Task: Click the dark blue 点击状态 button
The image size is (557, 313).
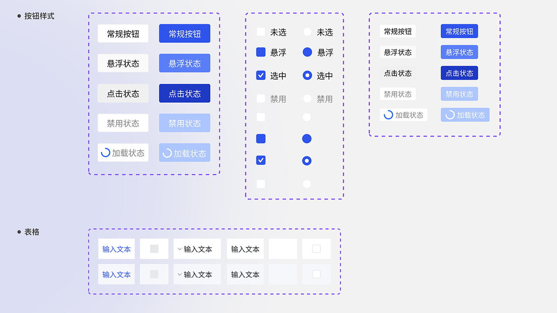Action: (185, 93)
